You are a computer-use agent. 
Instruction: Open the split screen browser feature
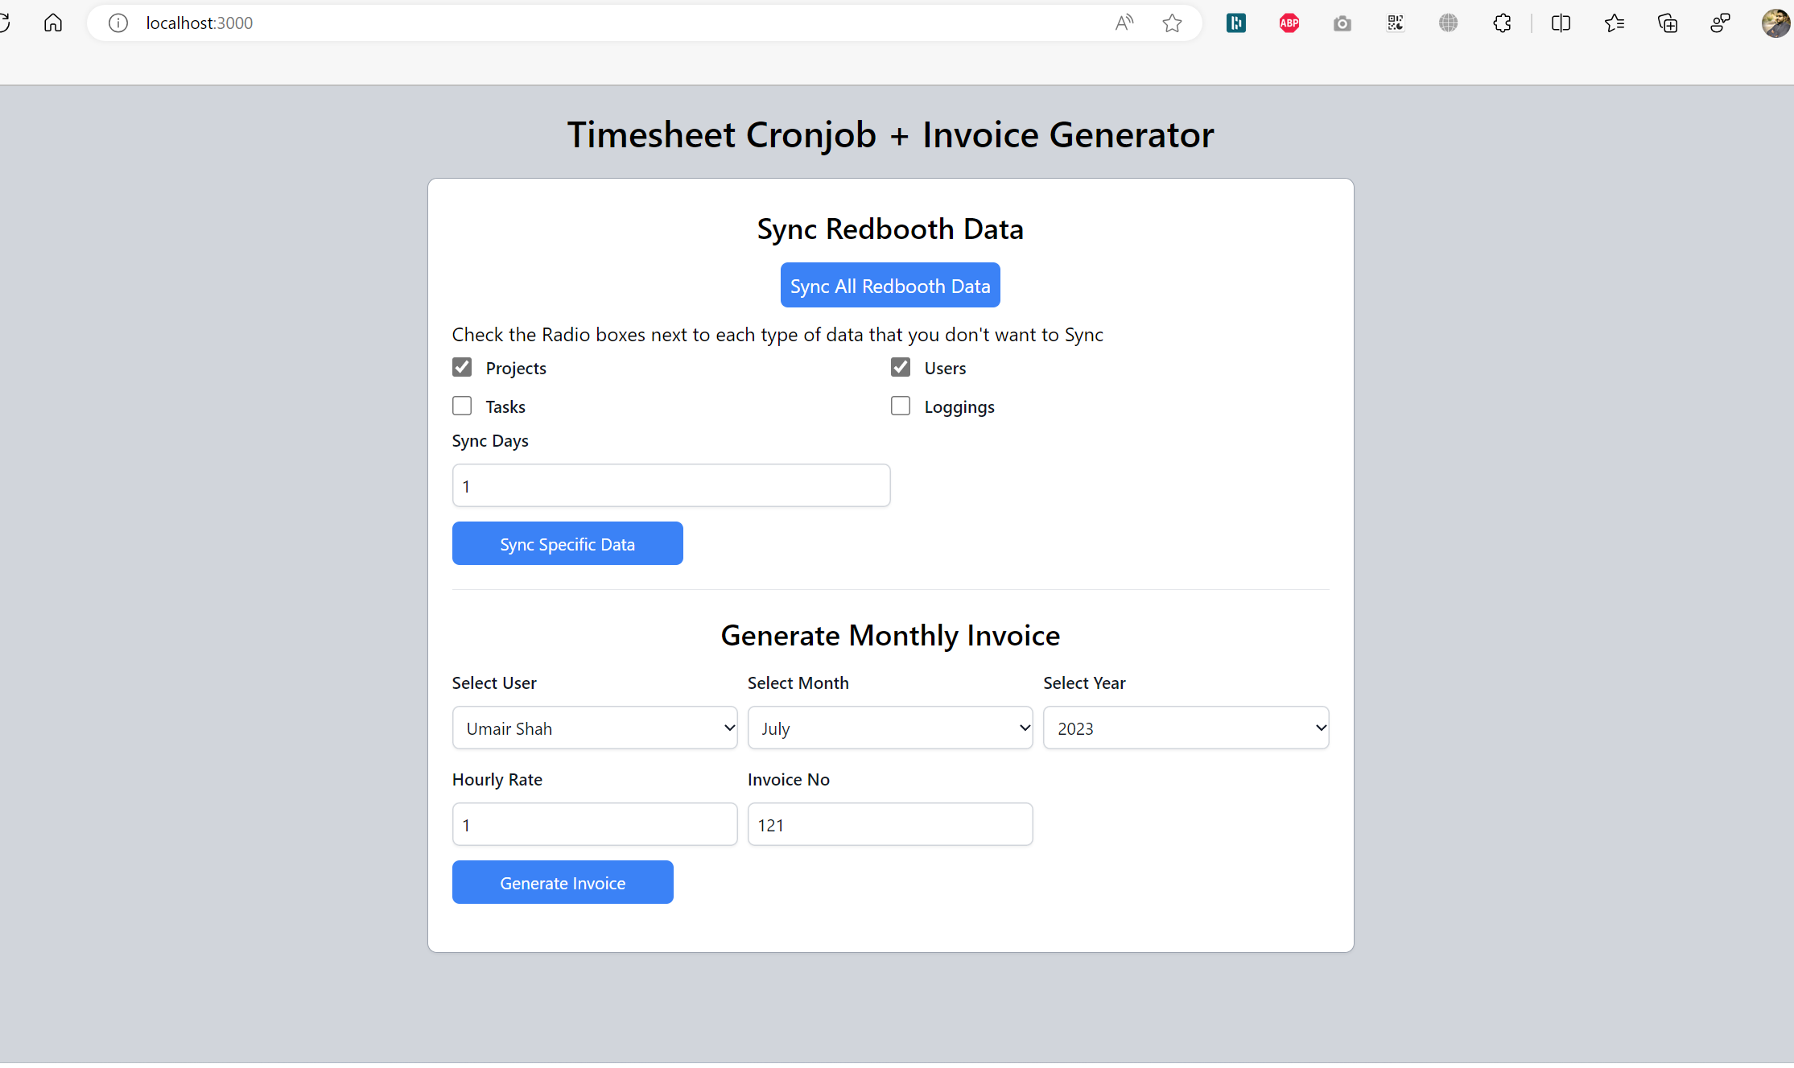1560,23
